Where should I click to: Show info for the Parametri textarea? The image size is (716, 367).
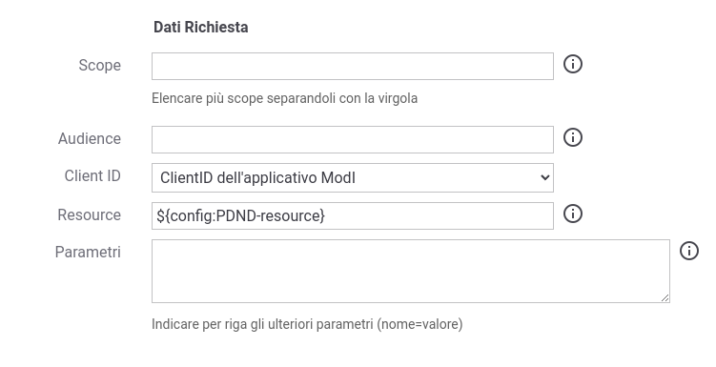689,251
